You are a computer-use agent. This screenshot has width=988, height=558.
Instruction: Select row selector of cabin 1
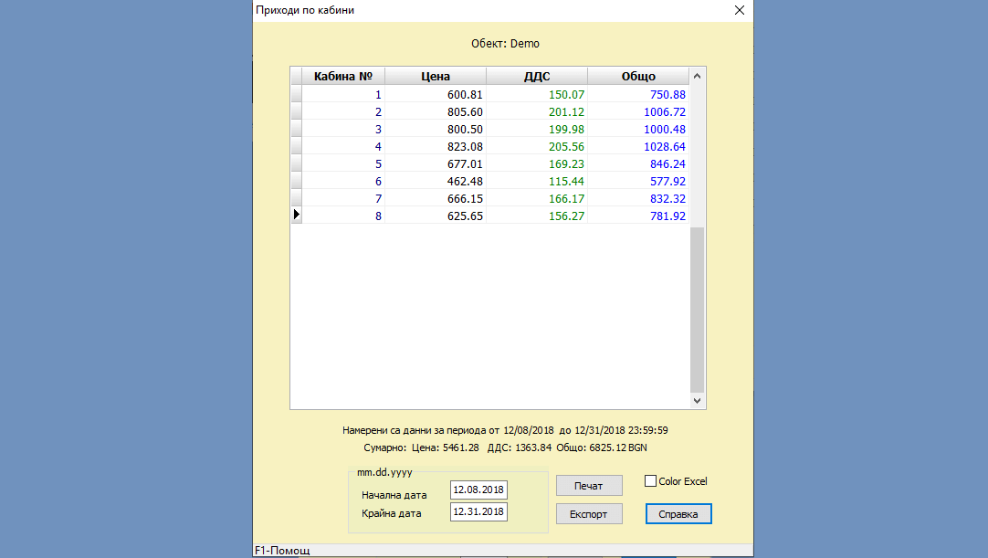click(296, 94)
